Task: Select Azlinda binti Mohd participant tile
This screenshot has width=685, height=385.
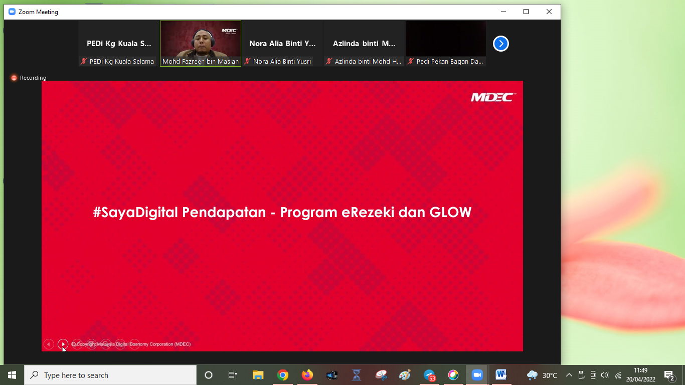Action: point(364,44)
